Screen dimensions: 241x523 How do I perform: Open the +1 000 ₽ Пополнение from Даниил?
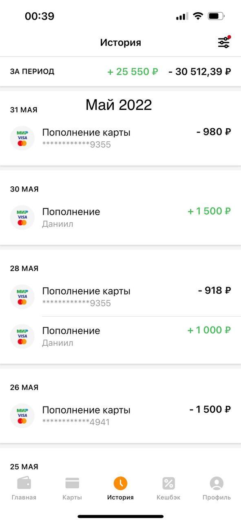pos(120,336)
